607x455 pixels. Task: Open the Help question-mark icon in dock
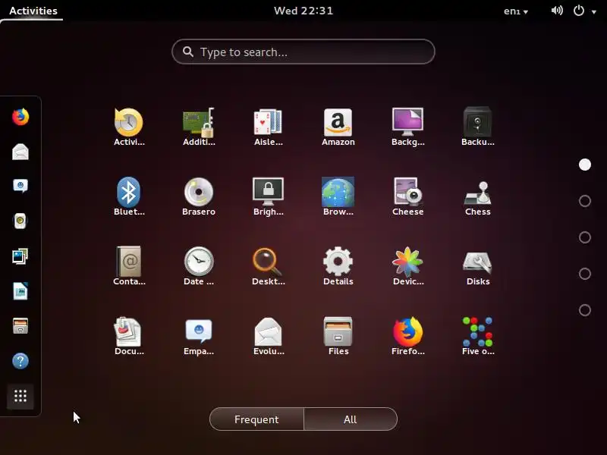point(20,361)
